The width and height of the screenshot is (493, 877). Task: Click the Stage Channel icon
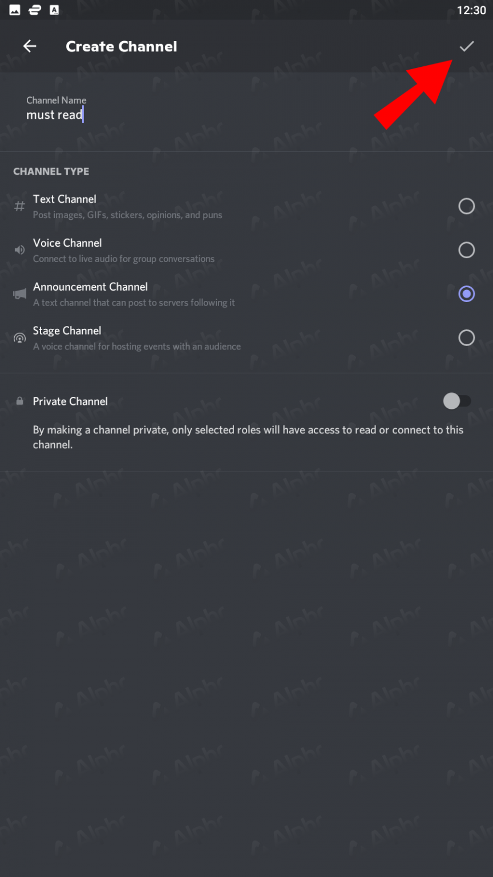pyautogui.click(x=19, y=337)
